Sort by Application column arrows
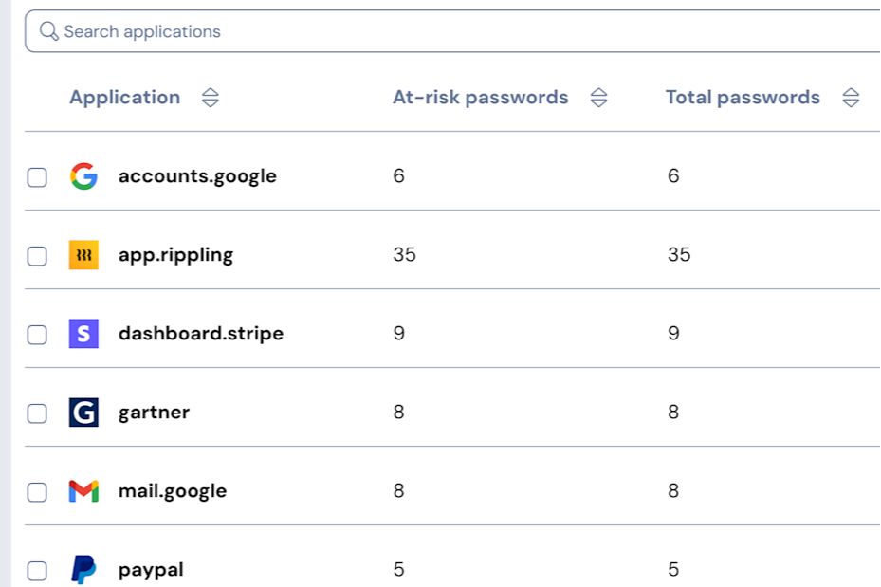 click(x=211, y=98)
